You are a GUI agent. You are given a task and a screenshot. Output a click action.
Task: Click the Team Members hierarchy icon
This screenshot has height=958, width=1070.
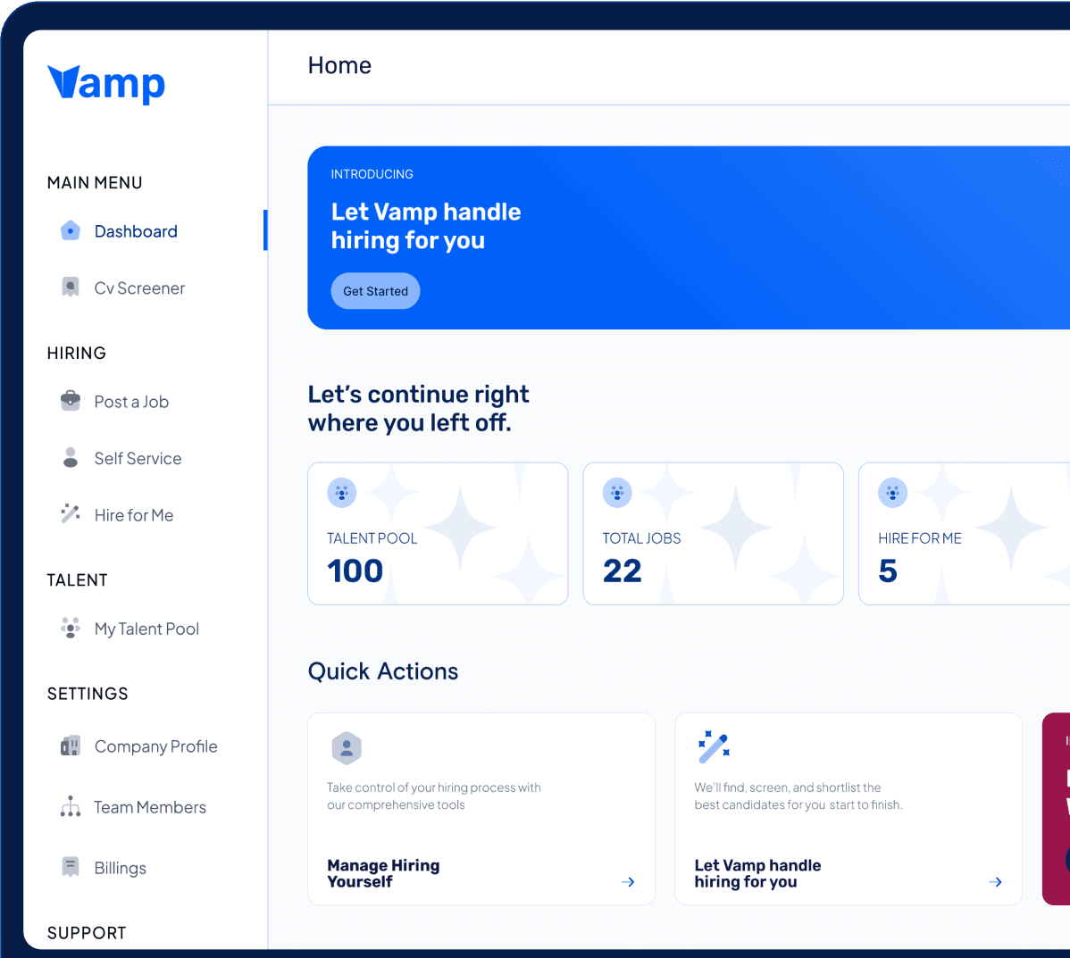[71, 807]
